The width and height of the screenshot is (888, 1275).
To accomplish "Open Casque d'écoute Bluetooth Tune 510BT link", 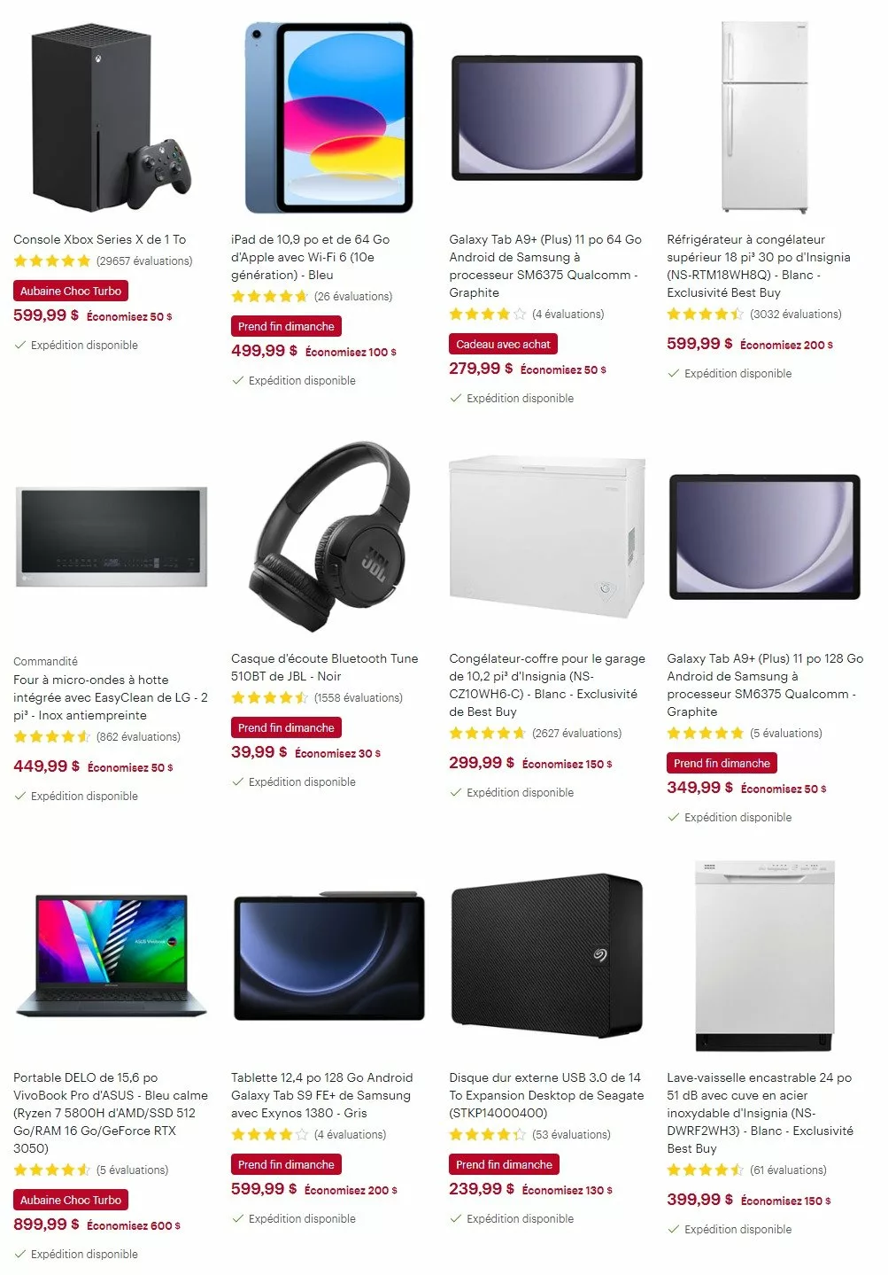I will click(324, 667).
